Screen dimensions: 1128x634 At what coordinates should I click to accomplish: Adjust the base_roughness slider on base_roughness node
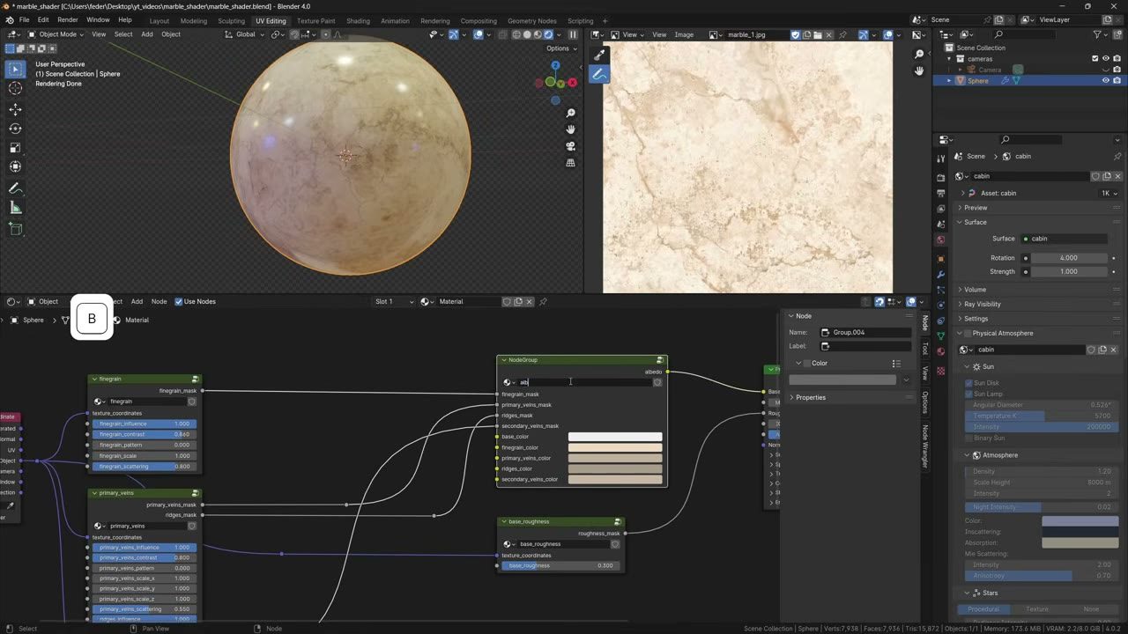560,565
